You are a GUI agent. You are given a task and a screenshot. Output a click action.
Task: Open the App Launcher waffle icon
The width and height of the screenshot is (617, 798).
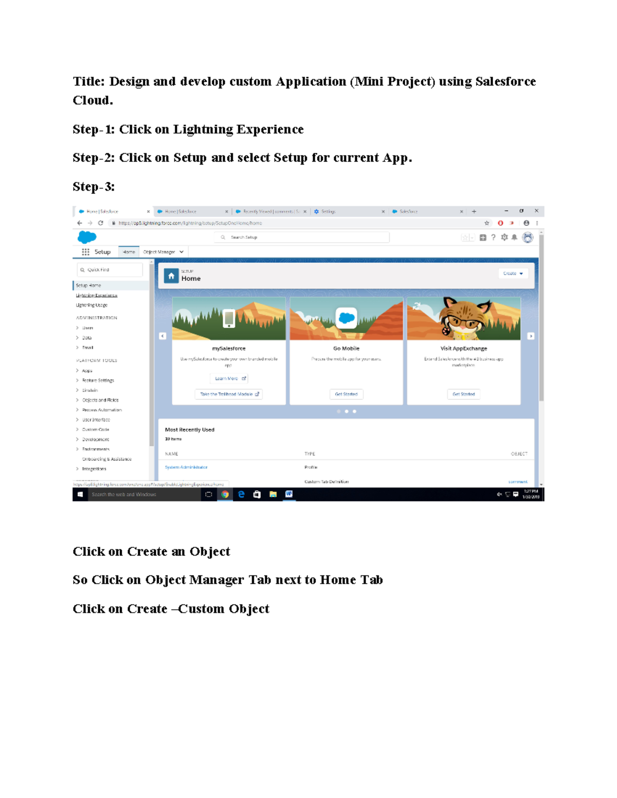click(85, 252)
